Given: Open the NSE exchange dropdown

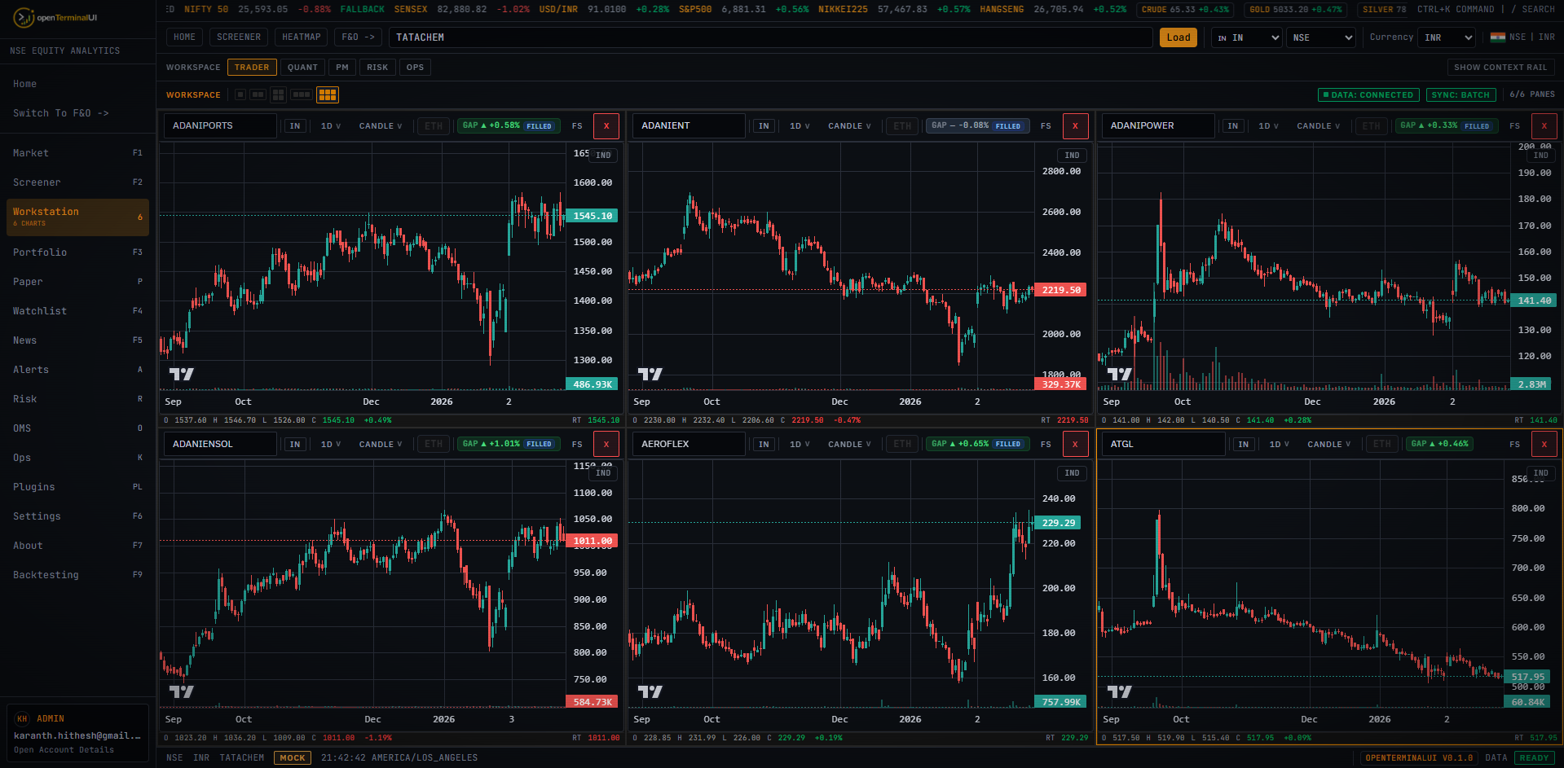Looking at the screenshot, I should point(1321,37).
